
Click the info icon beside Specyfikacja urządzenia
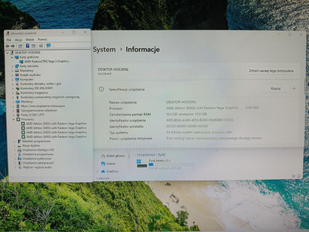(x=101, y=89)
